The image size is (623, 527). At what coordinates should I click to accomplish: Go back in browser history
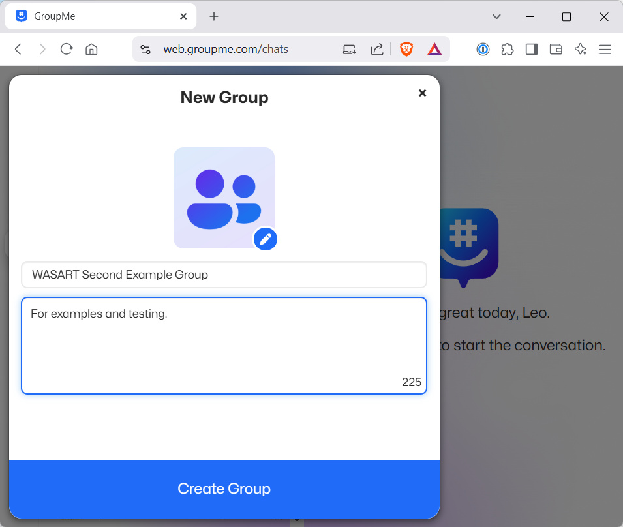point(18,50)
